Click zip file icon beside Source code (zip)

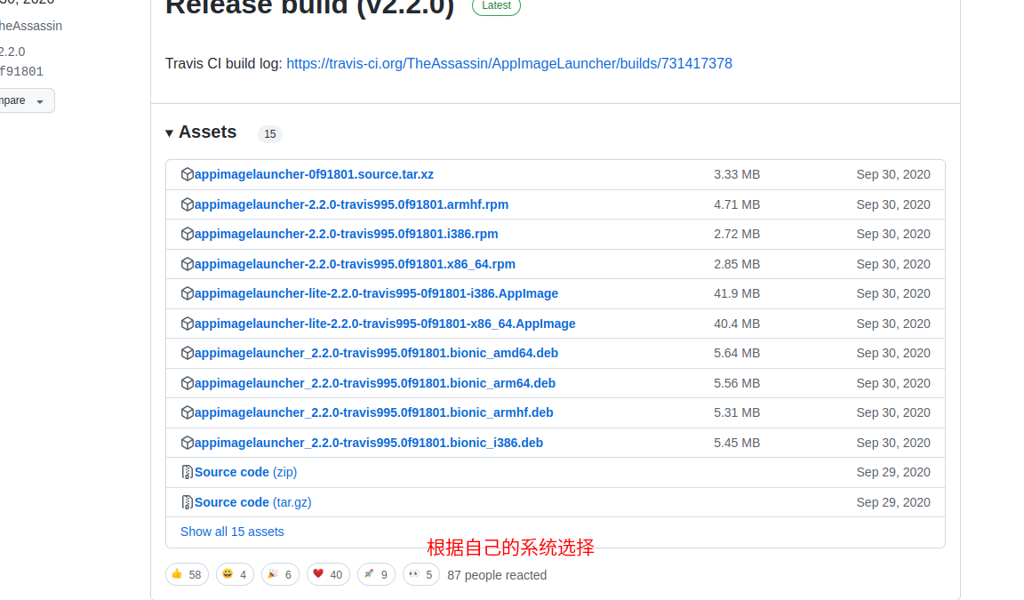coord(188,472)
